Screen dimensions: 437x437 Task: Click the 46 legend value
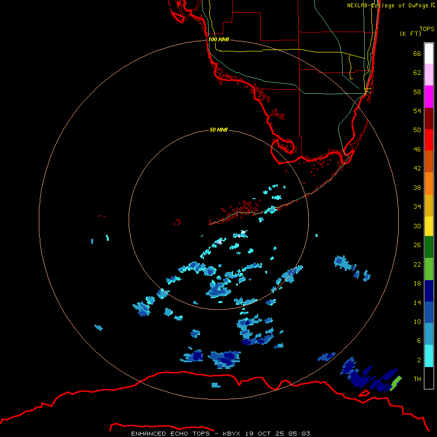(417, 149)
